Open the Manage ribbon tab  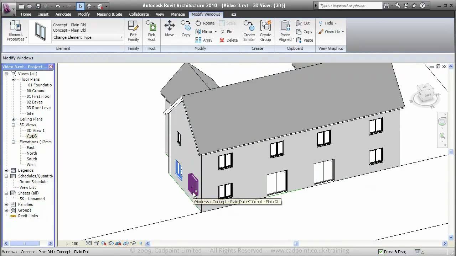tap(178, 14)
